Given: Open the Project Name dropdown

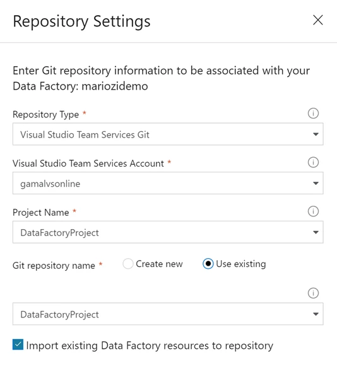Looking at the screenshot, I should (x=168, y=232).
